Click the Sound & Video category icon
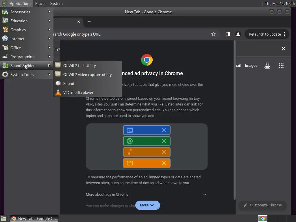 pyautogui.click(x=5, y=66)
